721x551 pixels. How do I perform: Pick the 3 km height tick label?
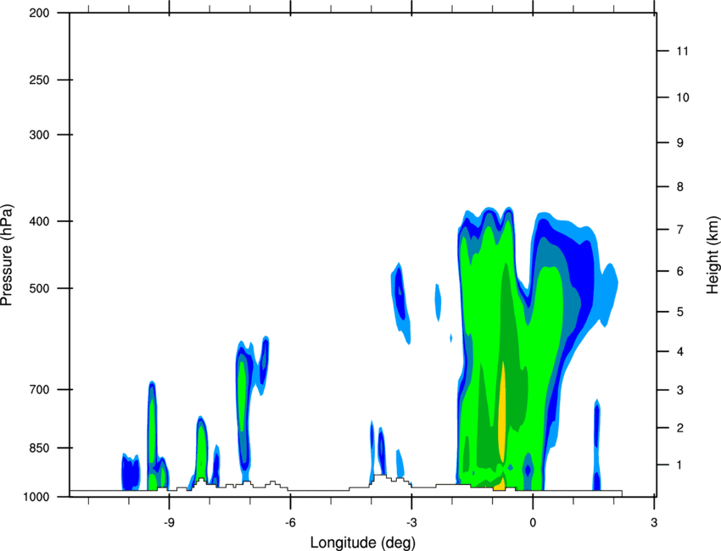(x=680, y=390)
